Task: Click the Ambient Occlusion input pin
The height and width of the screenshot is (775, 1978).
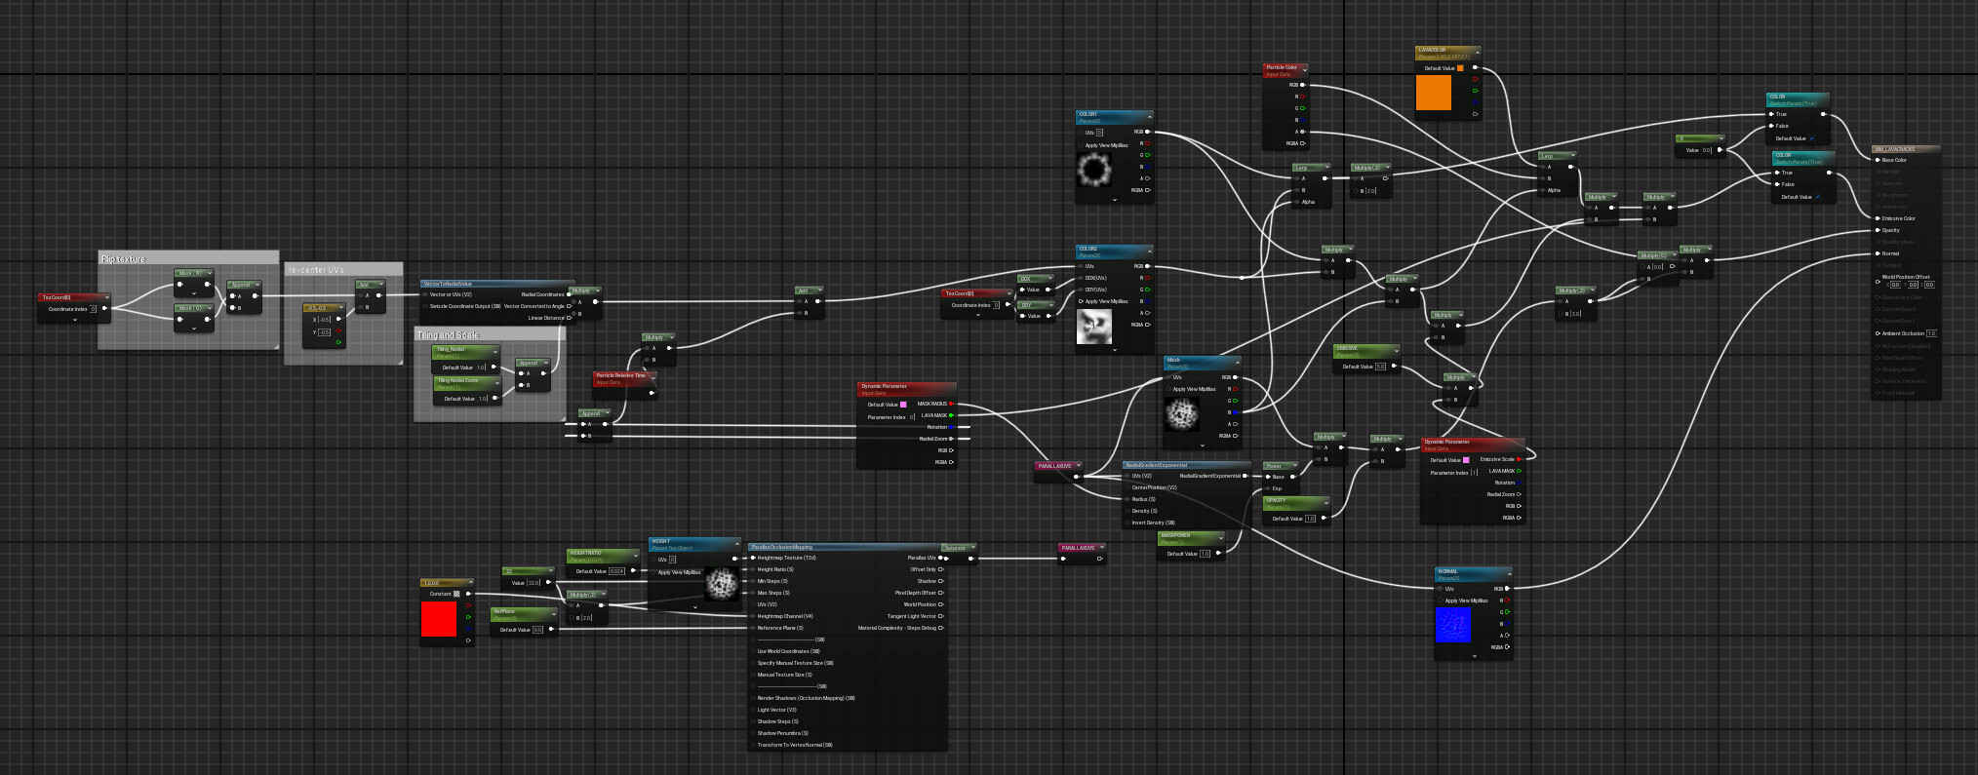Action: [x=1878, y=333]
